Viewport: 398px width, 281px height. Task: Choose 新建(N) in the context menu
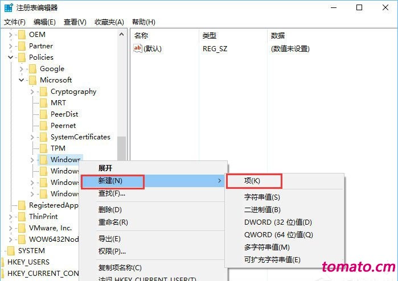153,181
